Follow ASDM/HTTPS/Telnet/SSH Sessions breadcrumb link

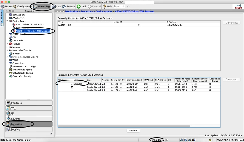click(135, 11)
